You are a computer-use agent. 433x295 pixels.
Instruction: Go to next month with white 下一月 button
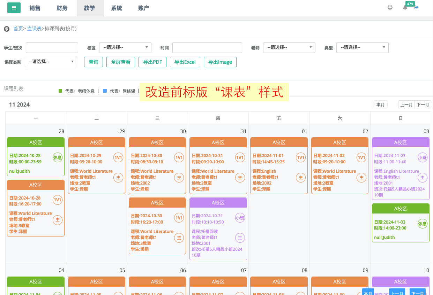pos(423,104)
